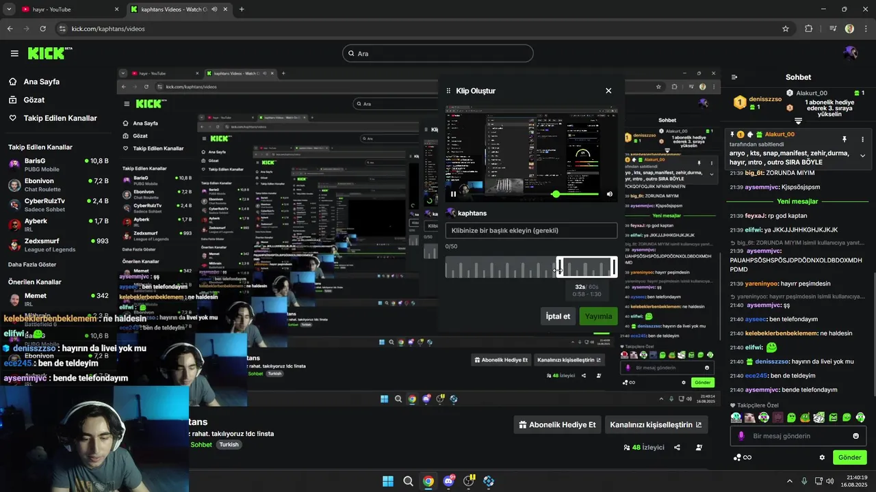The width and height of the screenshot is (876, 492).
Task: Open Chrome extensions puzzle icon
Action: pyautogui.click(x=809, y=29)
